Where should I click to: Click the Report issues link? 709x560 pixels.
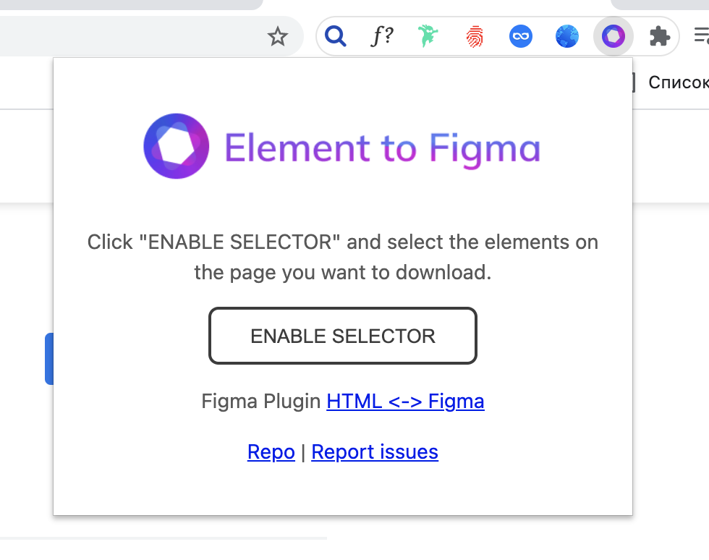375,452
